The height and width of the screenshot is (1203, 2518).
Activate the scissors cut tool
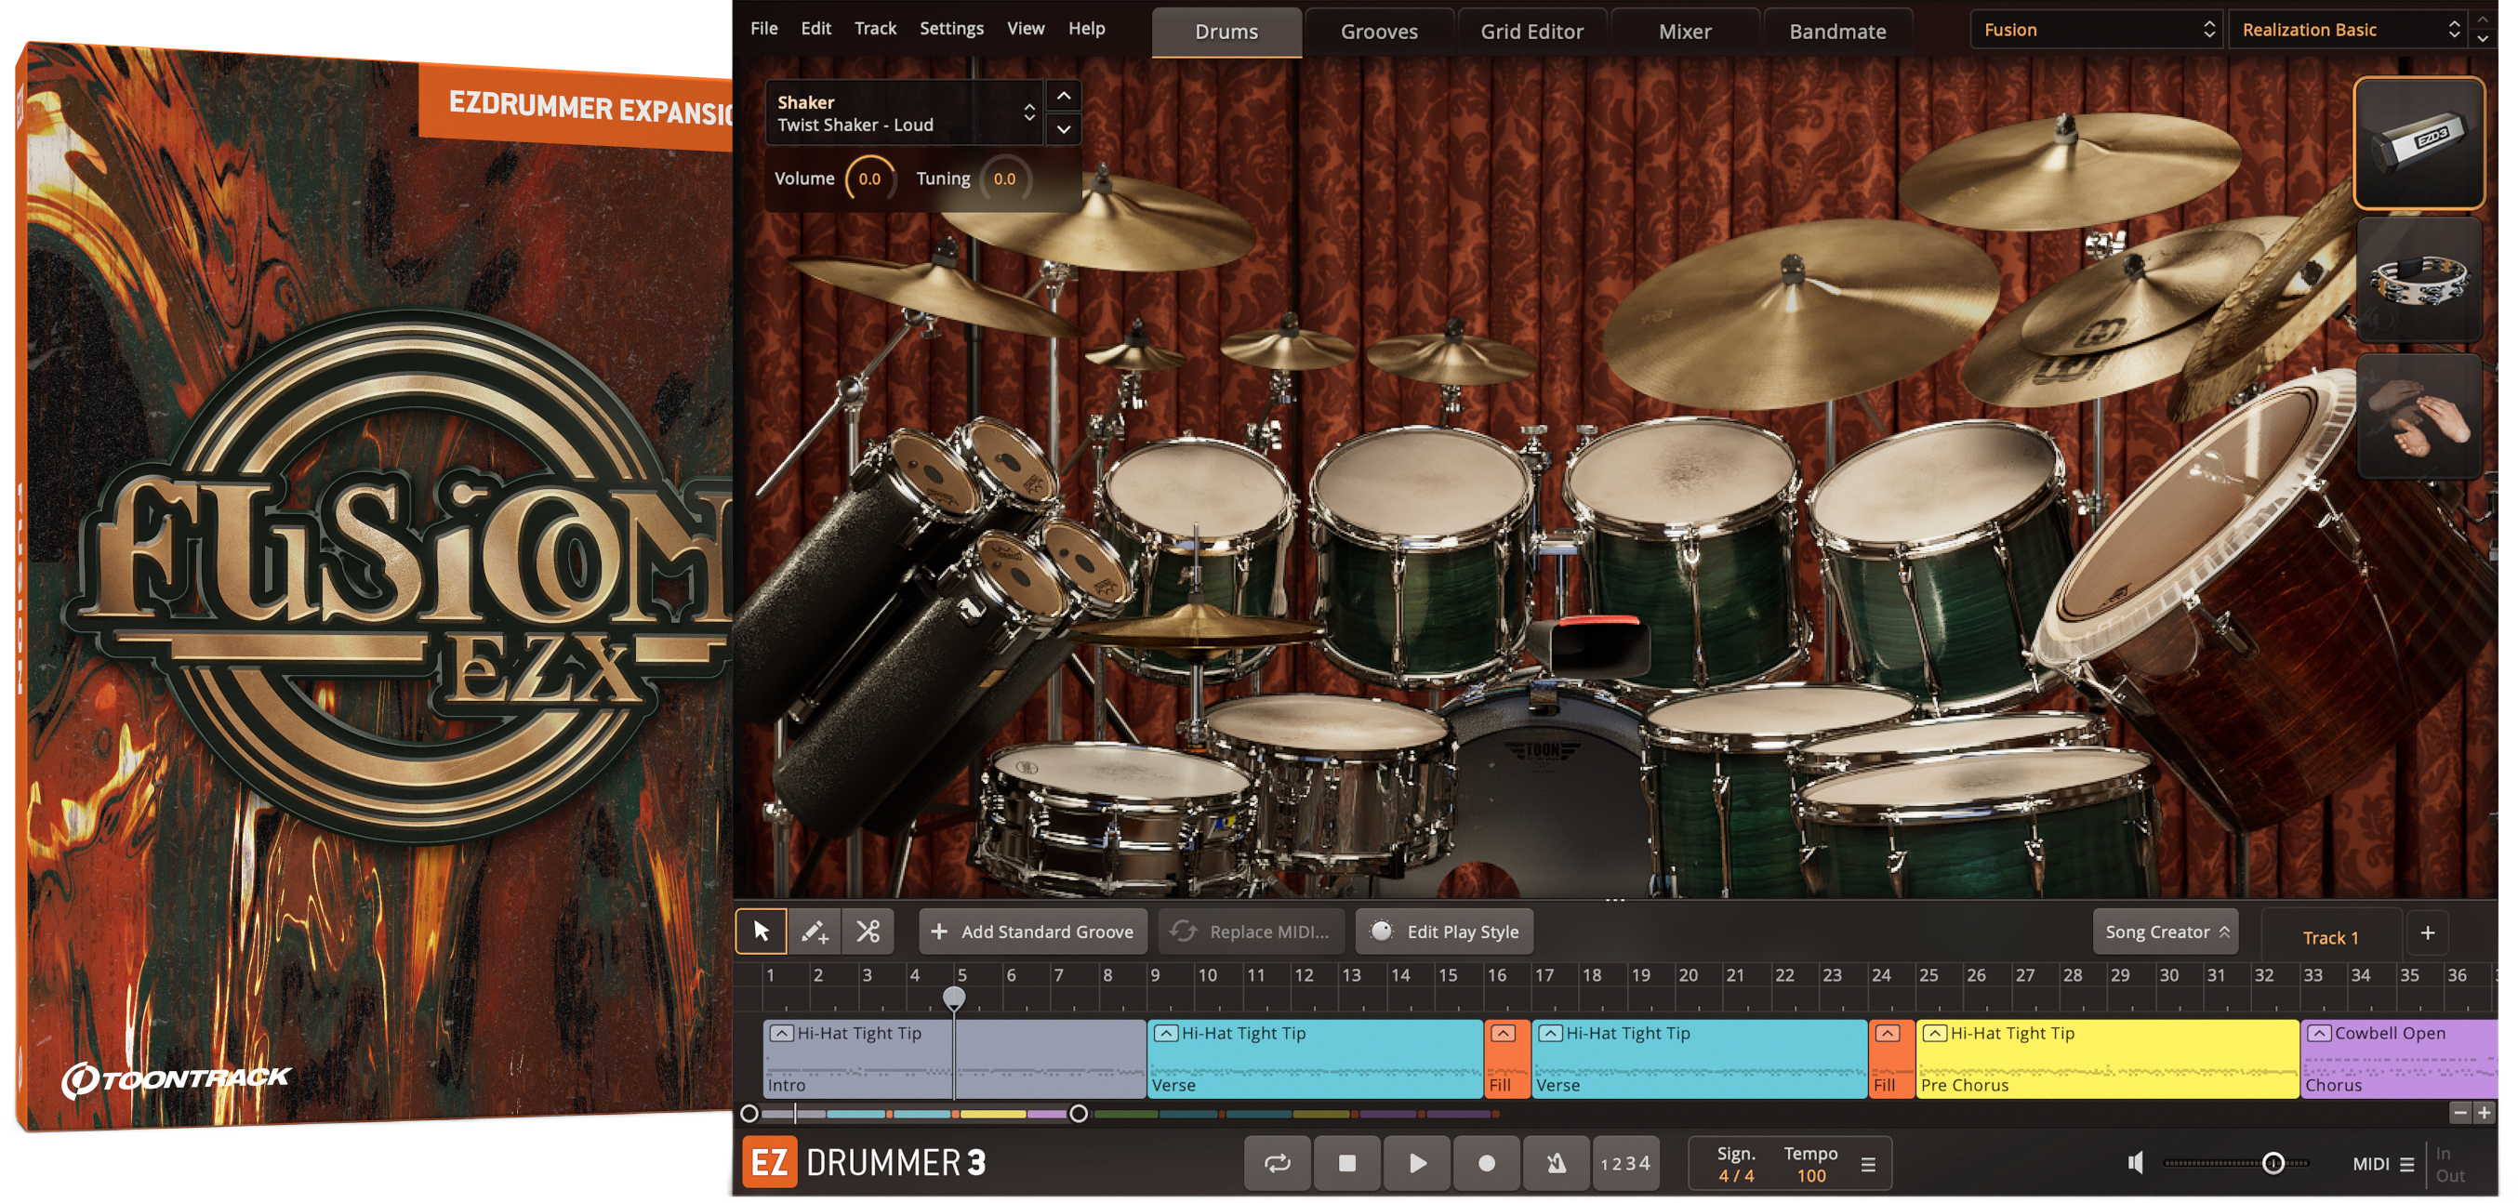868,932
